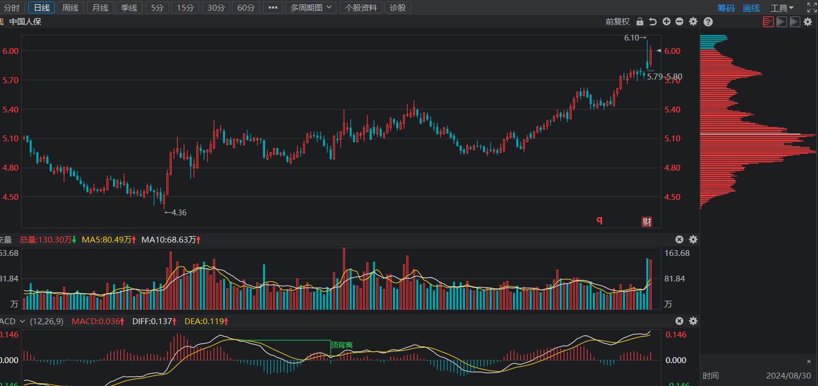Open the 诊股 stock diagnosis page
Screen dimensions: 818x386
398,7
